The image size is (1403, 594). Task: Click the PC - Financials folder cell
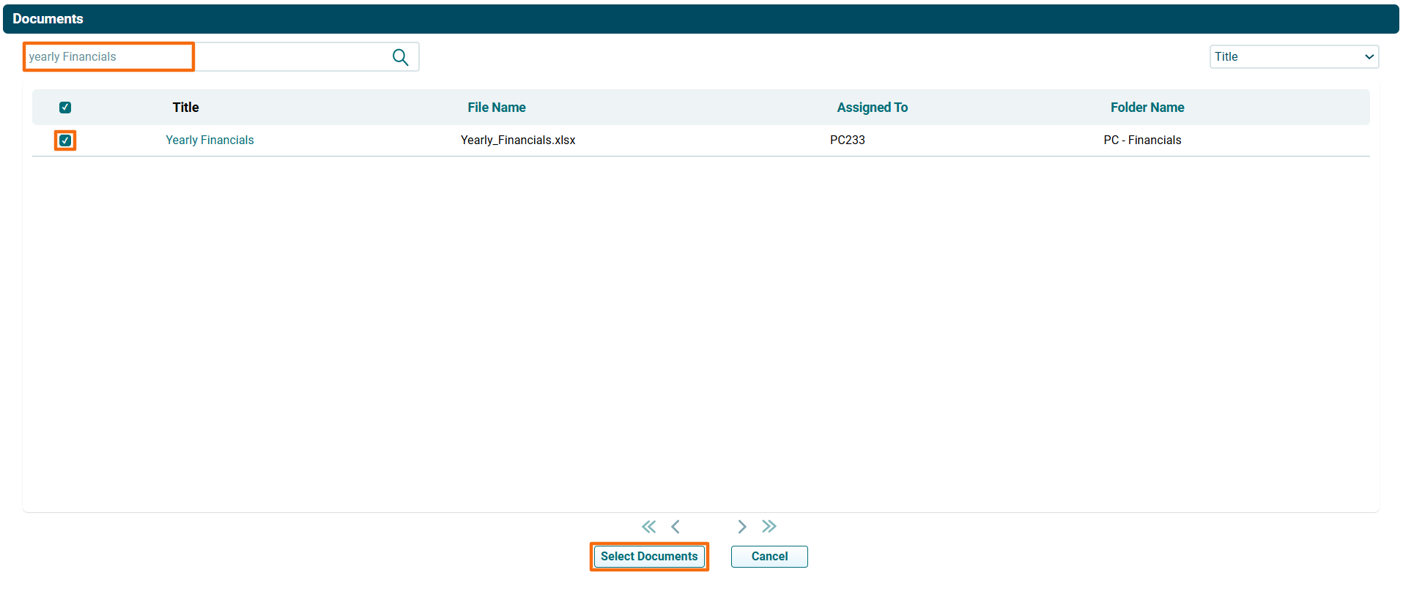1142,140
